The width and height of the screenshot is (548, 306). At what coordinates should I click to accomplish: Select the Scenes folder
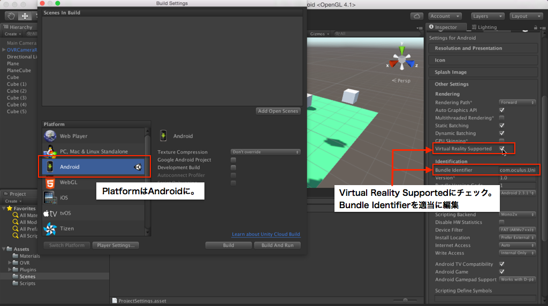click(24, 276)
